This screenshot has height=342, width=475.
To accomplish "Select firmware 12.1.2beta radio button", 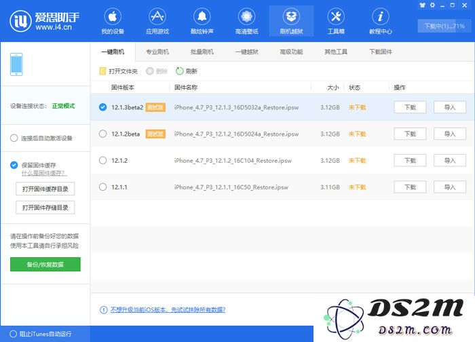I will [102, 134].
